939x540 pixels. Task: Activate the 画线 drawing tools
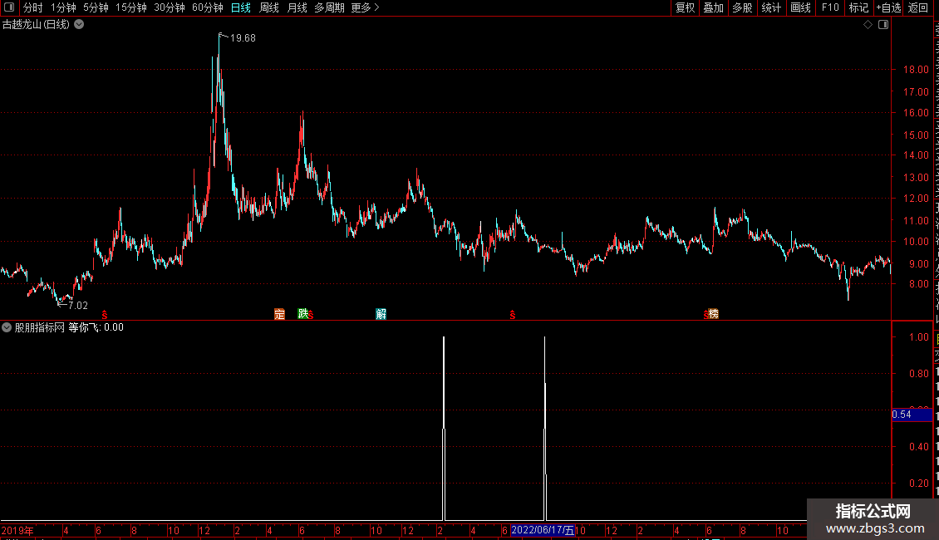click(x=801, y=7)
